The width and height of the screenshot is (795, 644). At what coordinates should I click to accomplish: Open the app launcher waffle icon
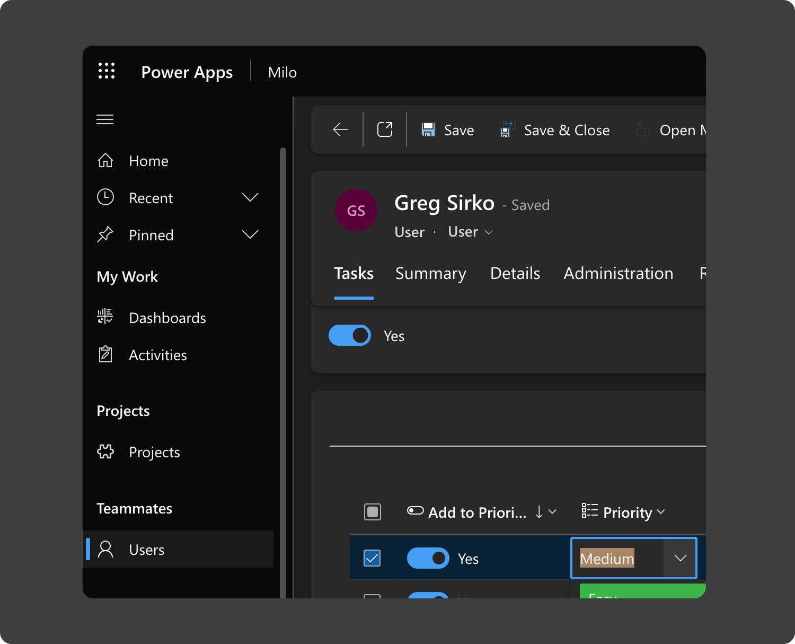[x=107, y=71]
